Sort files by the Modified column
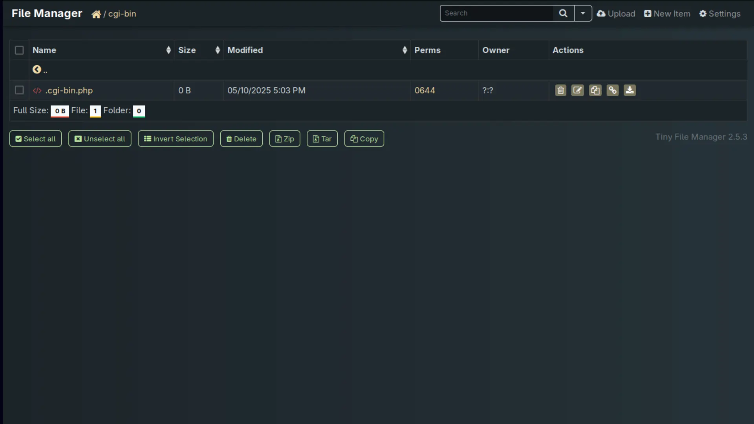754x424 pixels. click(317, 50)
